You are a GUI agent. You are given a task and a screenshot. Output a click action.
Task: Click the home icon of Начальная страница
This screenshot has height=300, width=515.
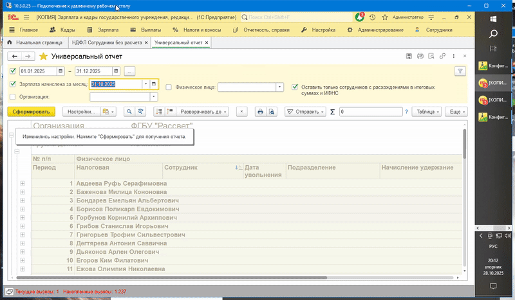10,42
